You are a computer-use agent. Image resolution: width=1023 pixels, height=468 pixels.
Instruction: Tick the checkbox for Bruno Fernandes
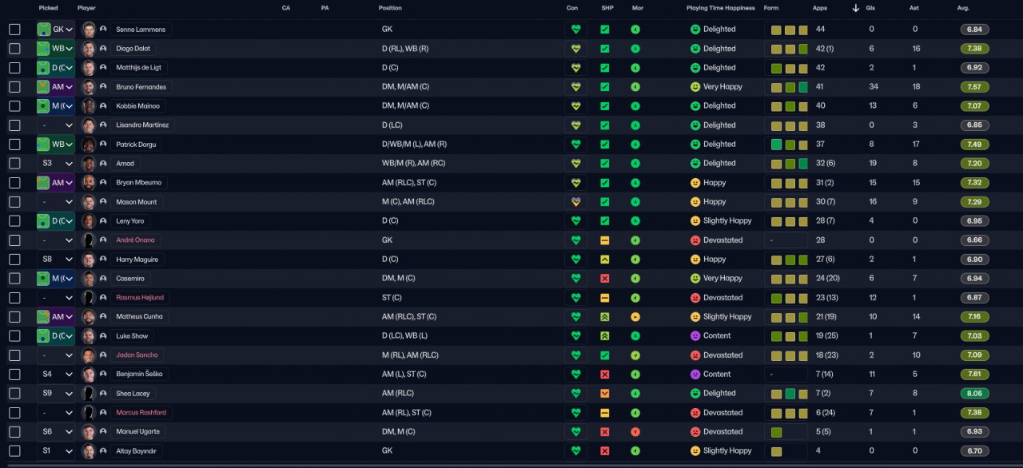pyautogui.click(x=14, y=87)
